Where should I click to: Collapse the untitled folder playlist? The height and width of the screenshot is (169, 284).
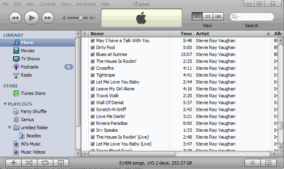click(10, 128)
